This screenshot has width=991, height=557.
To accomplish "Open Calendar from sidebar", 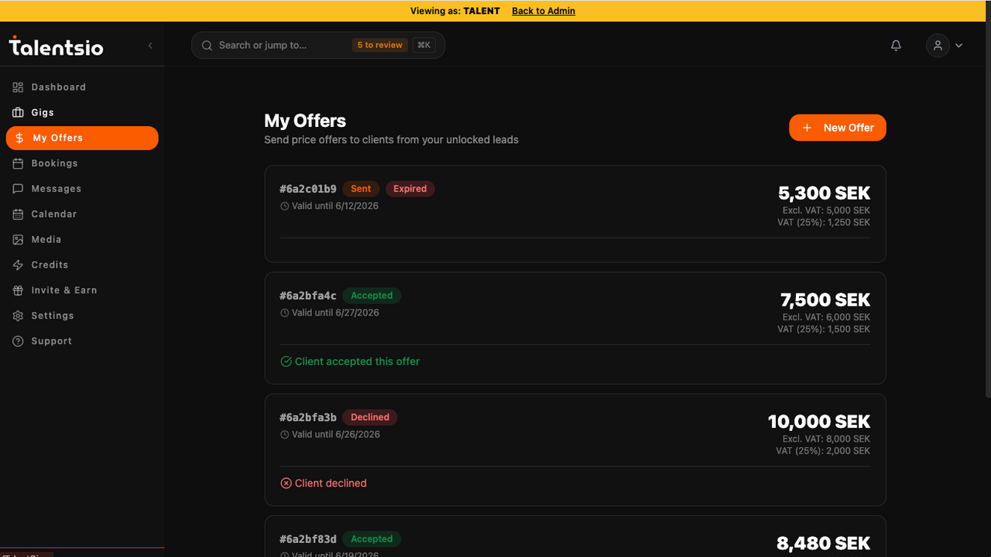I will click(82, 214).
